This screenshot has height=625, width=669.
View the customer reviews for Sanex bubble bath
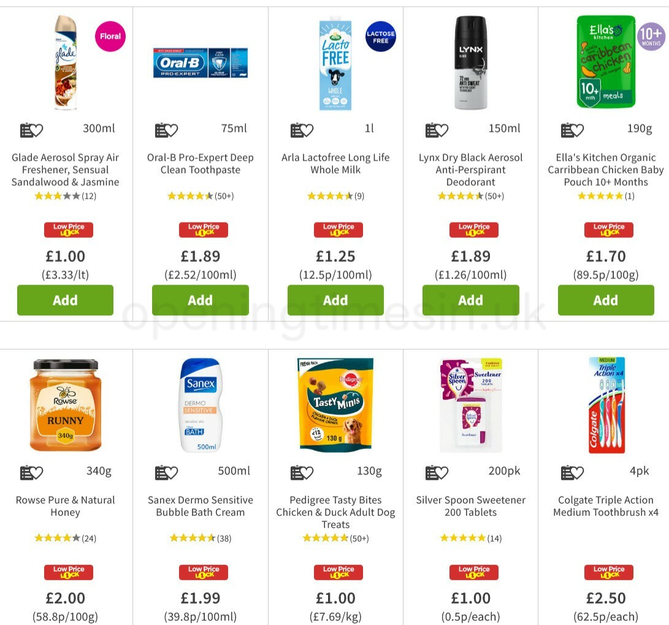(201, 538)
